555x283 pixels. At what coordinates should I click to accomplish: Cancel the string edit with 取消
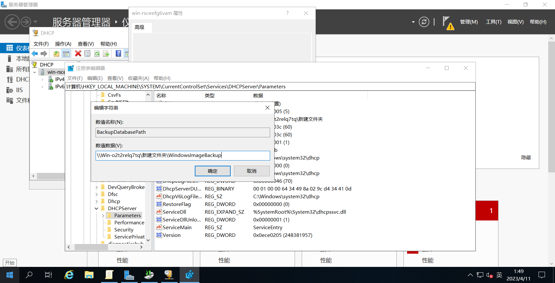click(x=252, y=171)
